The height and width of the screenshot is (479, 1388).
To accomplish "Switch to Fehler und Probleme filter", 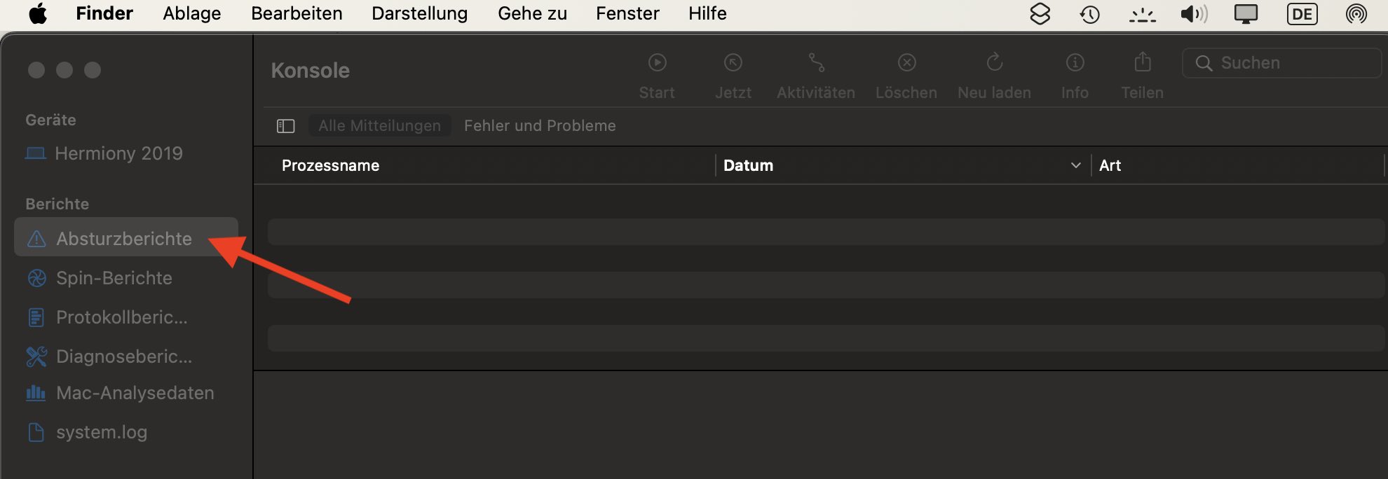I will point(540,126).
